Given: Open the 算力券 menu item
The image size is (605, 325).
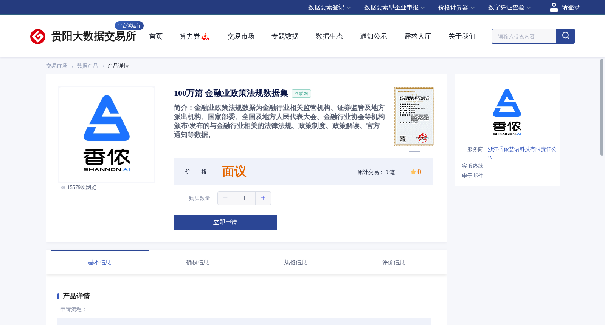Looking at the screenshot, I should coord(190,36).
